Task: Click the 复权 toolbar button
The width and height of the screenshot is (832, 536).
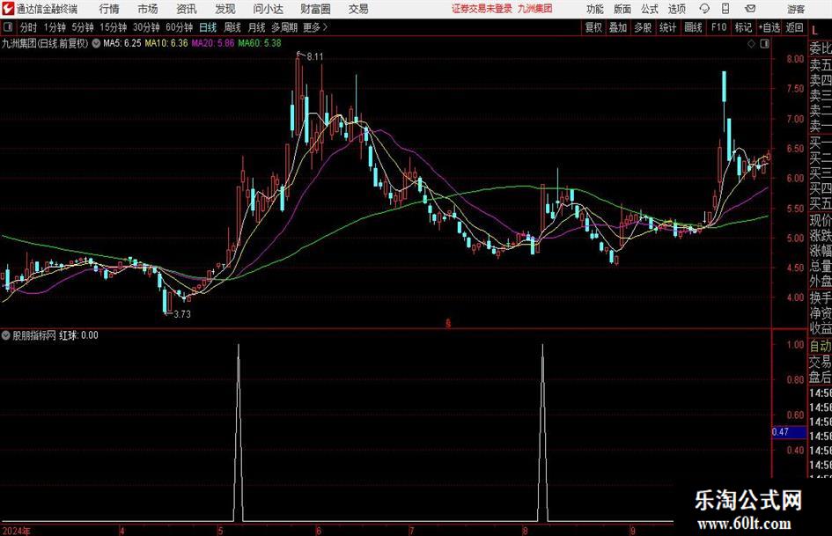Action: click(593, 27)
